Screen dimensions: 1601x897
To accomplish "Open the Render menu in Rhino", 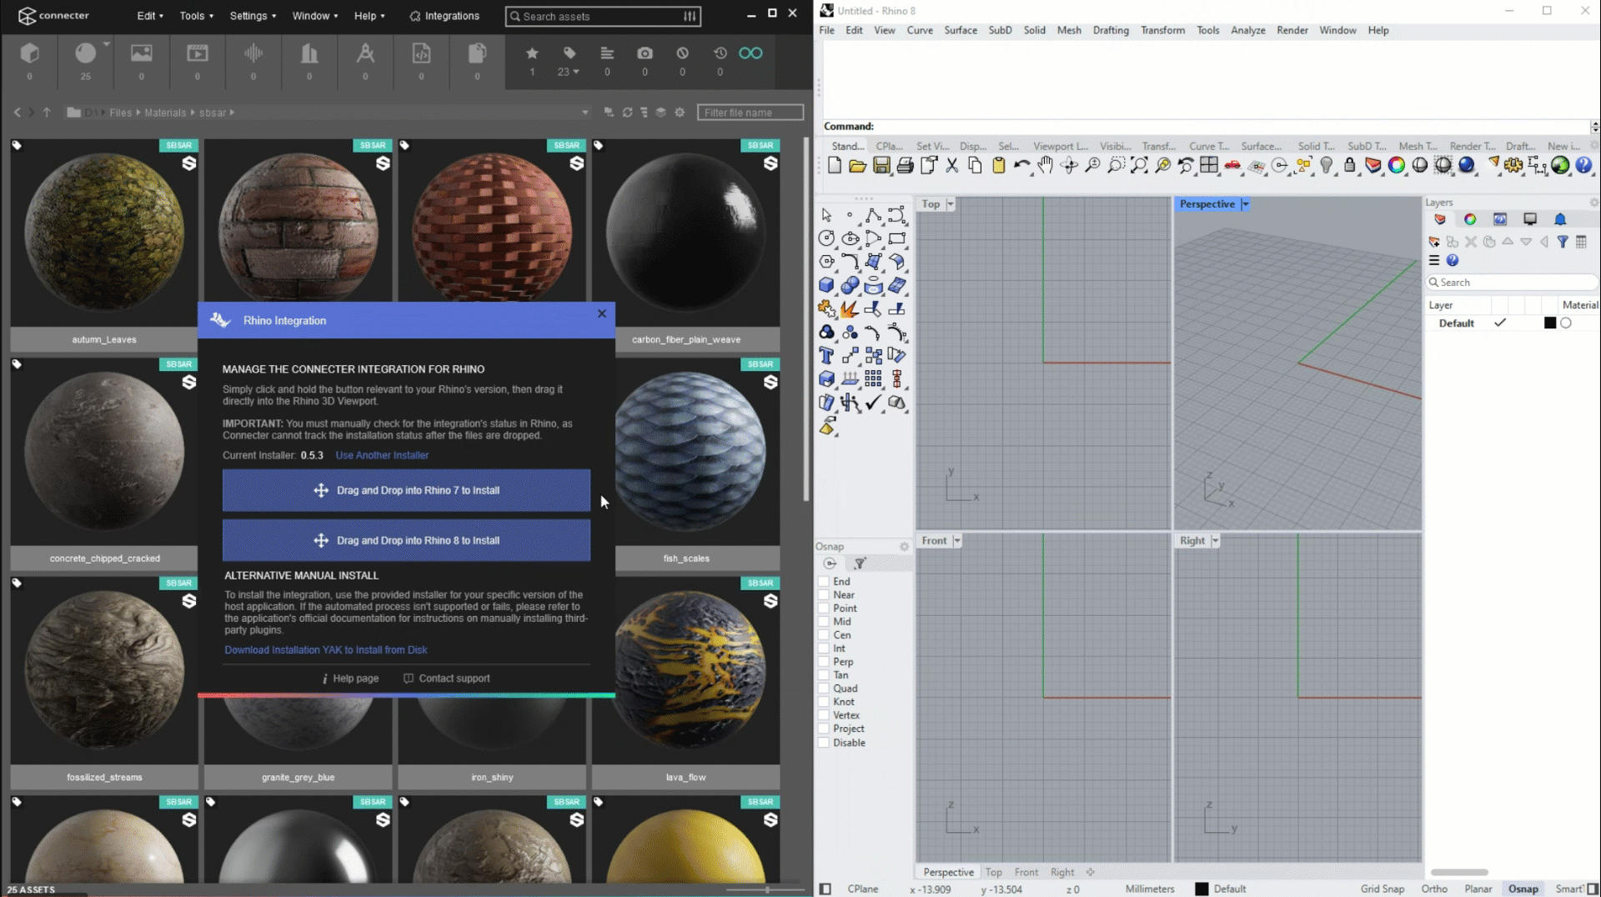I will (1292, 30).
